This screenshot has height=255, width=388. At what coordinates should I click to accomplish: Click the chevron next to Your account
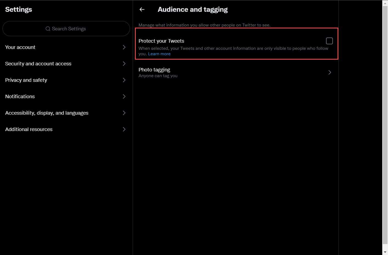[x=124, y=47]
